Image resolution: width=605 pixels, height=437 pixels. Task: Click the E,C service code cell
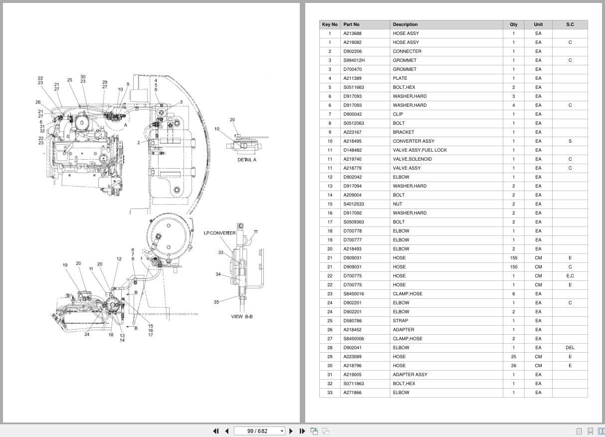pyautogui.click(x=570, y=276)
